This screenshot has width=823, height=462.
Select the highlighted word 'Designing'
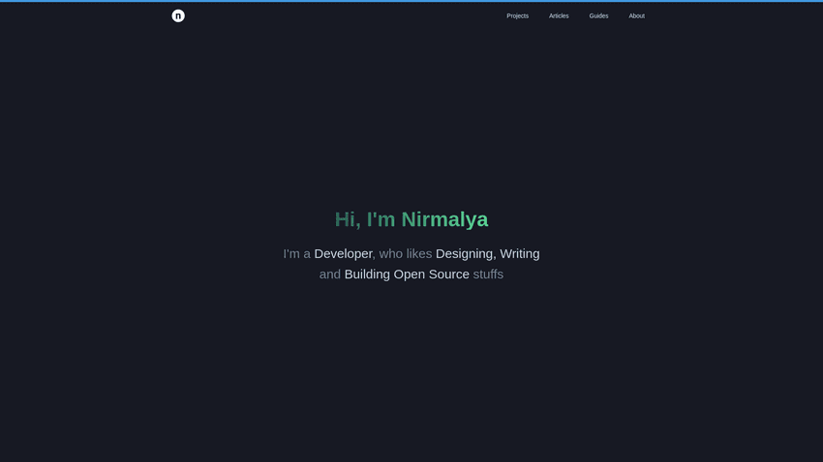click(464, 254)
